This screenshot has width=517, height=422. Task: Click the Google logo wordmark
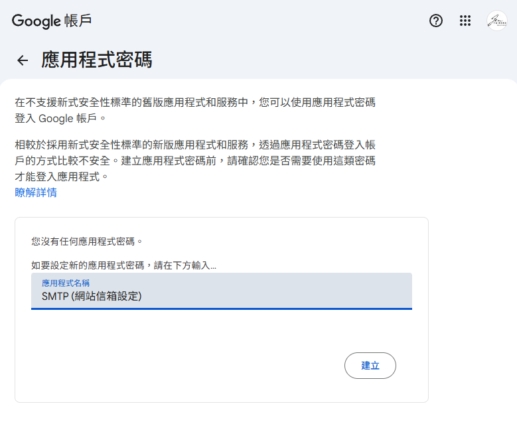click(37, 21)
